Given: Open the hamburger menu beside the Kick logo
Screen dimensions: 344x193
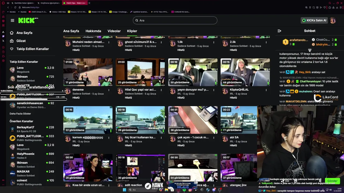Looking at the screenshot, I should [x=12, y=20].
